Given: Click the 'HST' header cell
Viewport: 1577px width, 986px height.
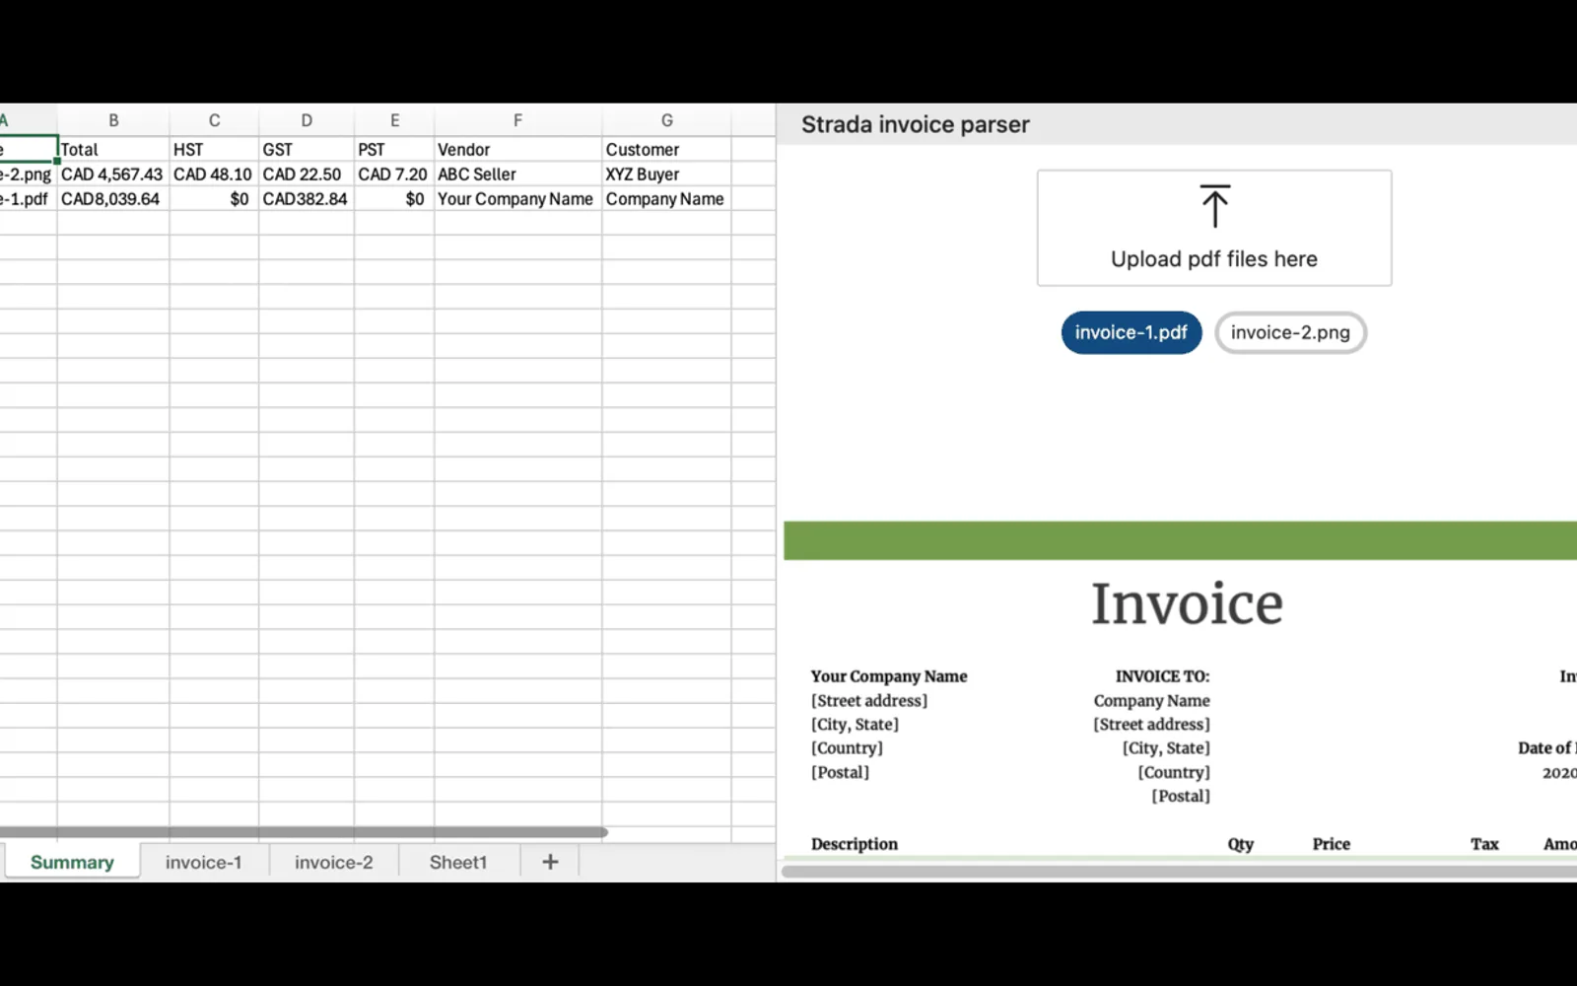Looking at the screenshot, I should pyautogui.click(x=214, y=150).
